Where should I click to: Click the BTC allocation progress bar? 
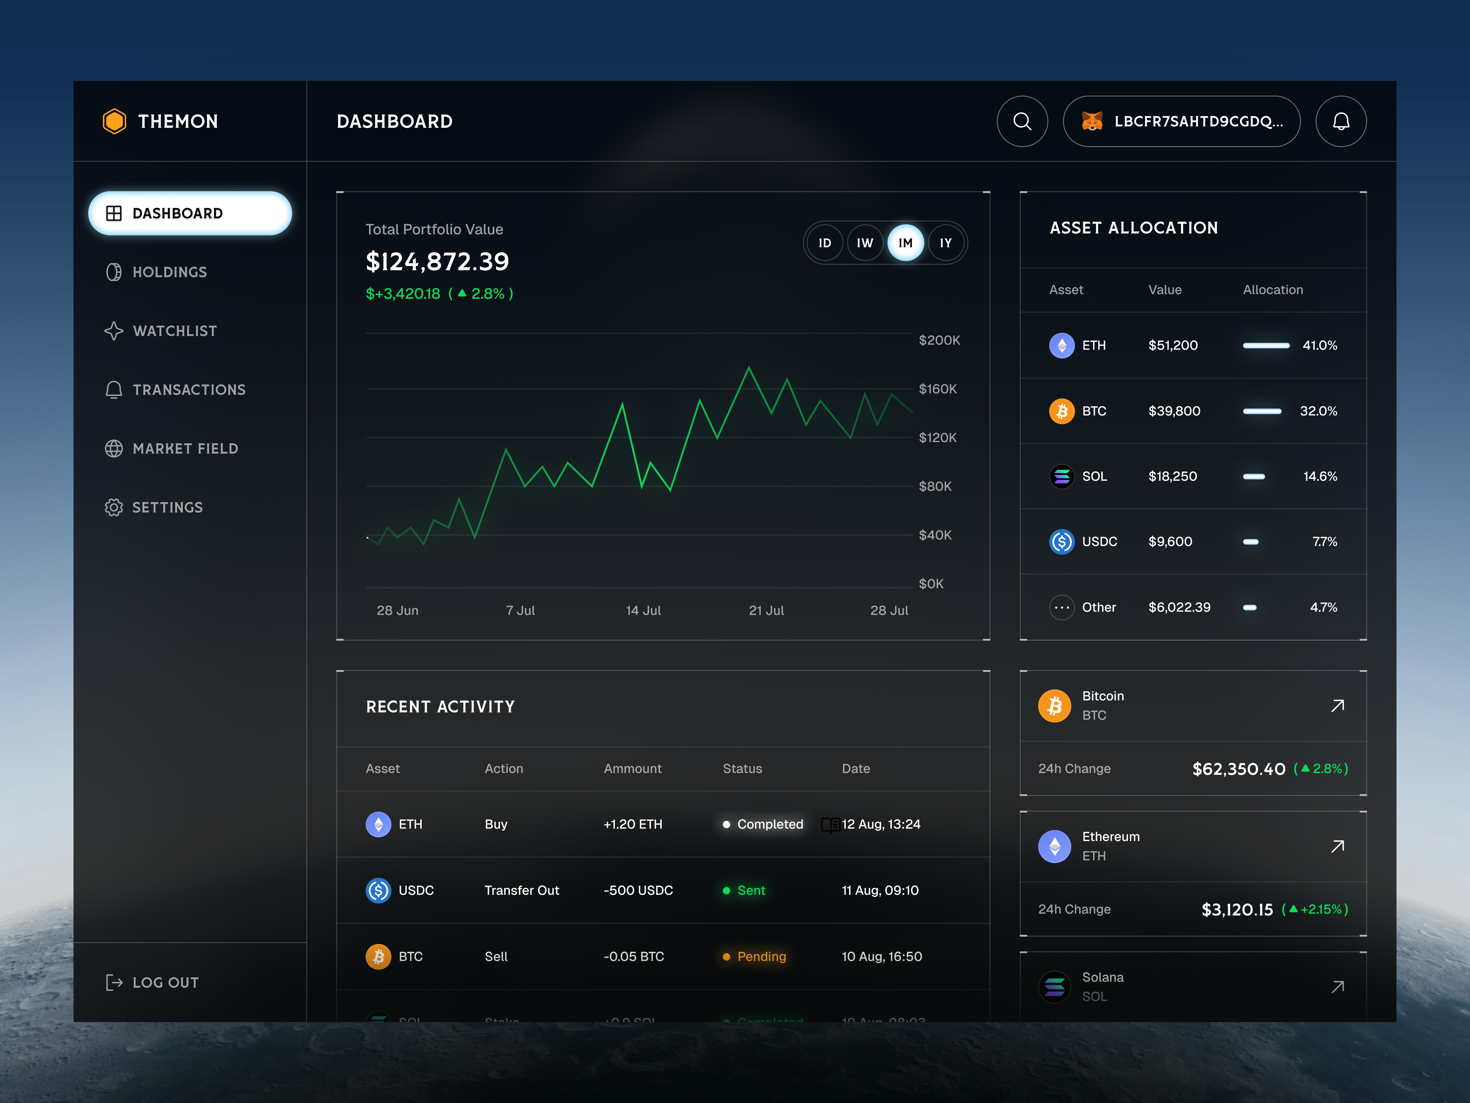pyautogui.click(x=1263, y=411)
